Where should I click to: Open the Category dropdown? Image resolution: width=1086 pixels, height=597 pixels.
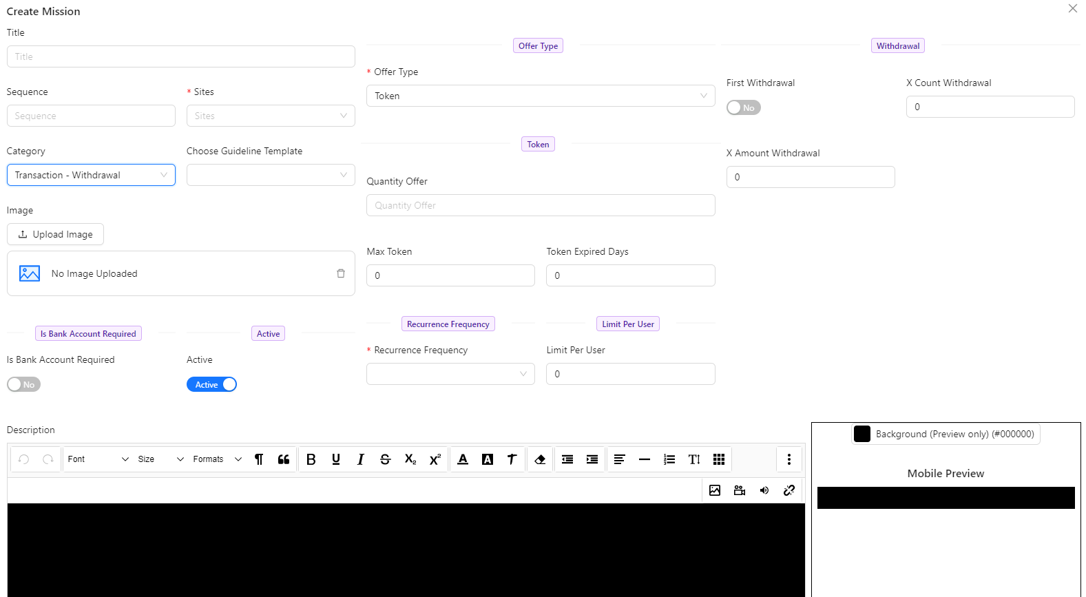coord(91,175)
